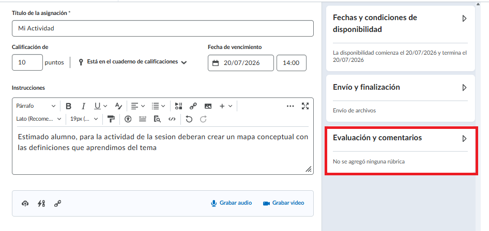
Task: Open the plus insert-other dropdown arrow
Action: point(230,106)
